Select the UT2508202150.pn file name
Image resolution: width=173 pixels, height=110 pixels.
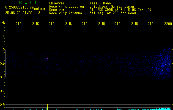(x=20, y=7)
